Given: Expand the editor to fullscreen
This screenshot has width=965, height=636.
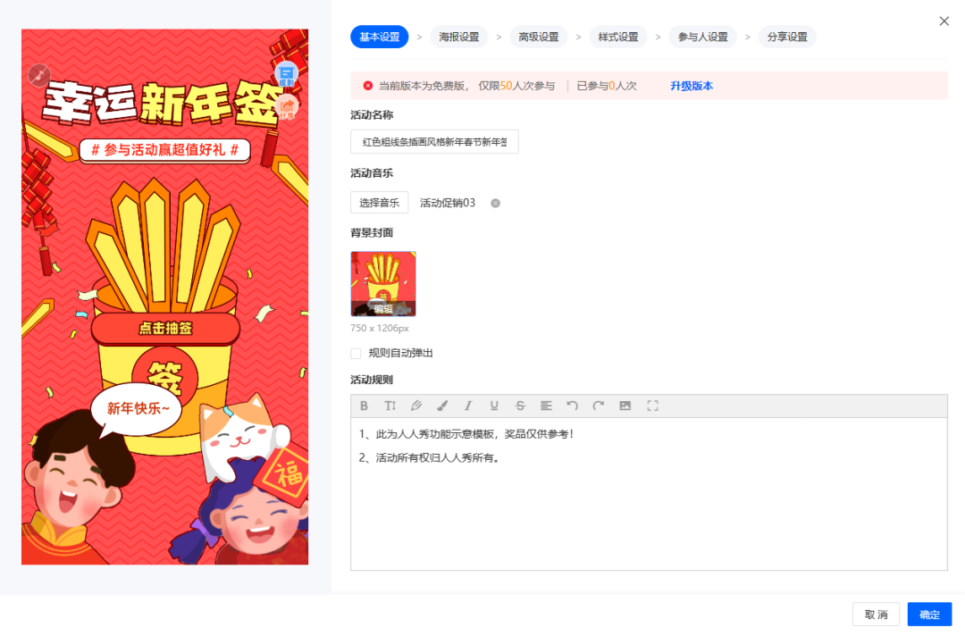Looking at the screenshot, I should click(652, 406).
